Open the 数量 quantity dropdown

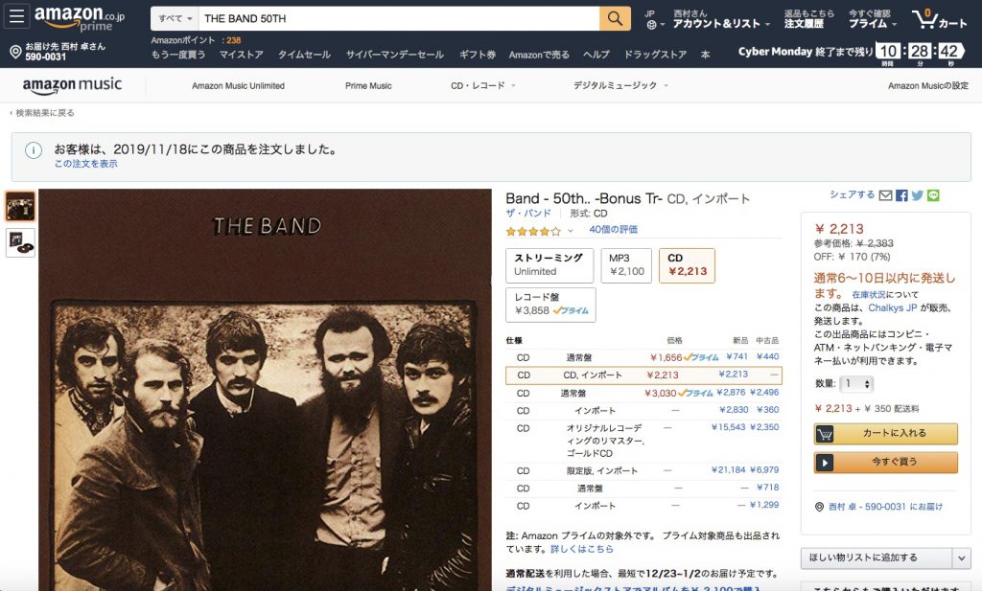(x=856, y=383)
